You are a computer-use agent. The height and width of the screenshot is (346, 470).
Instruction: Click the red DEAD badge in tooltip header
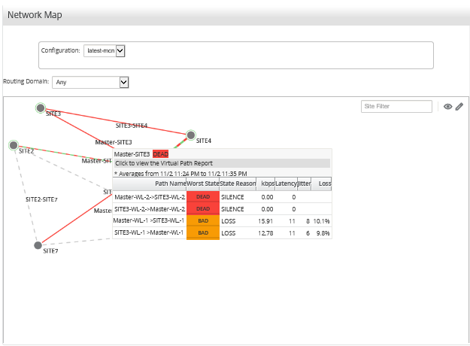(x=161, y=154)
